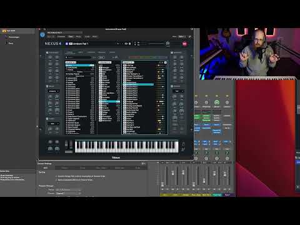Click Redo in the plug-in header
Viewport: 300px width, 225px height.
coord(94,36)
